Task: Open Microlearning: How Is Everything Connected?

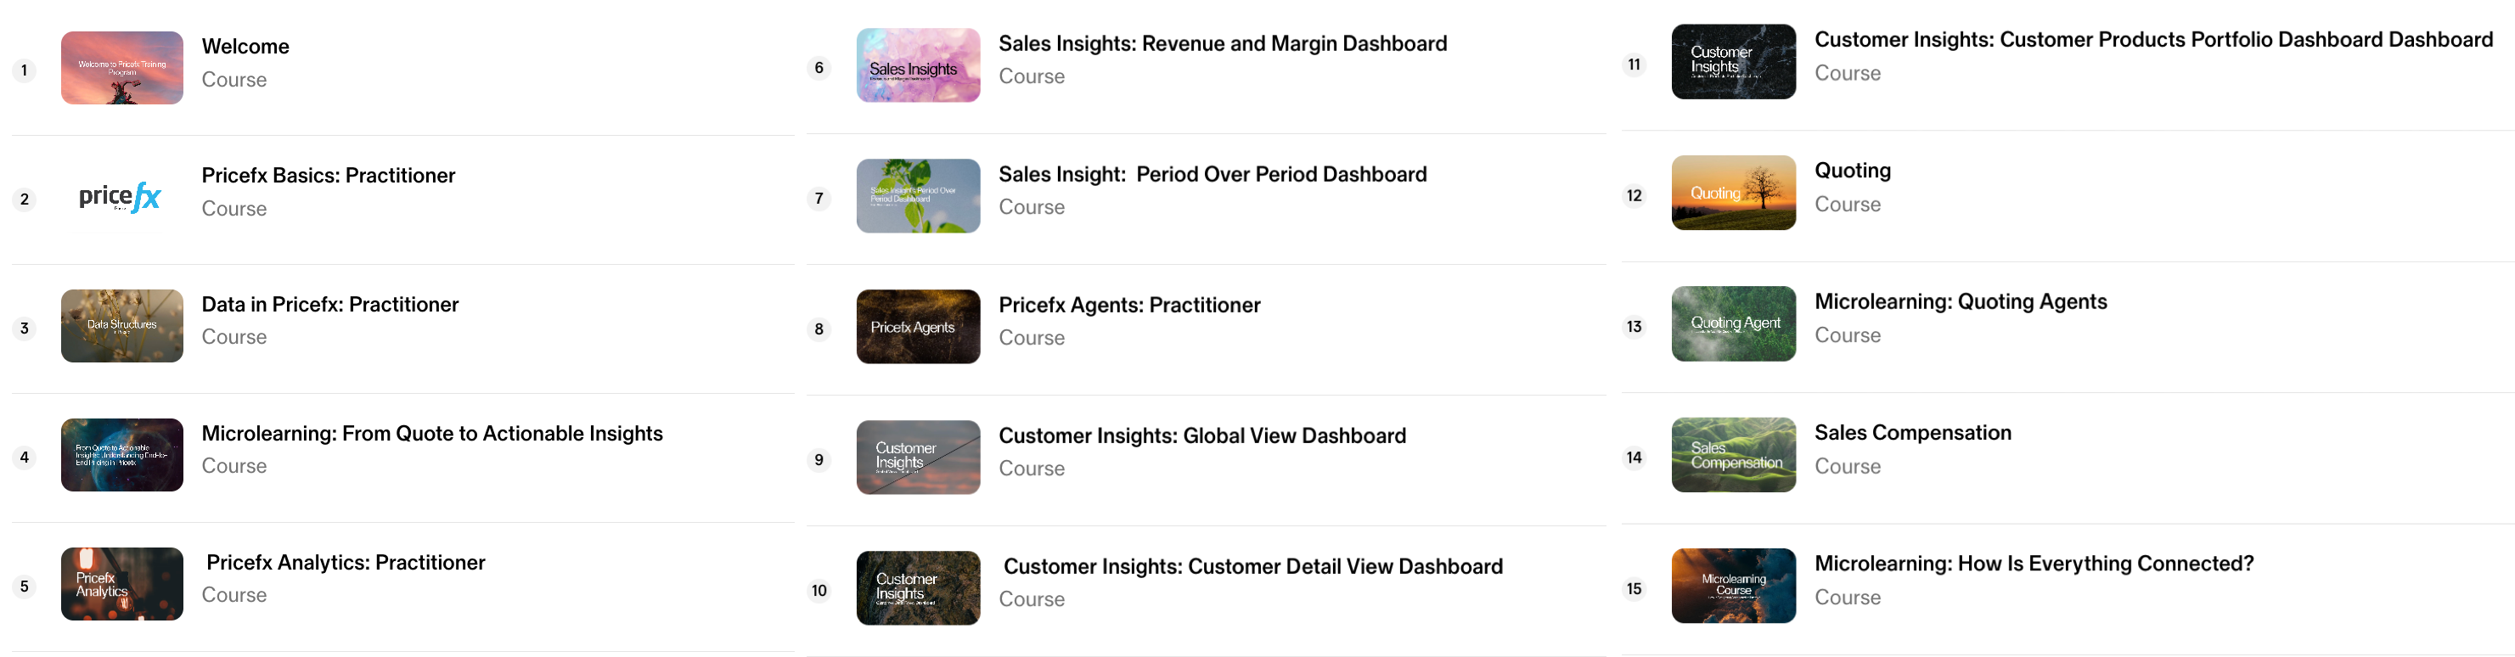Action: [x=2034, y=564]
